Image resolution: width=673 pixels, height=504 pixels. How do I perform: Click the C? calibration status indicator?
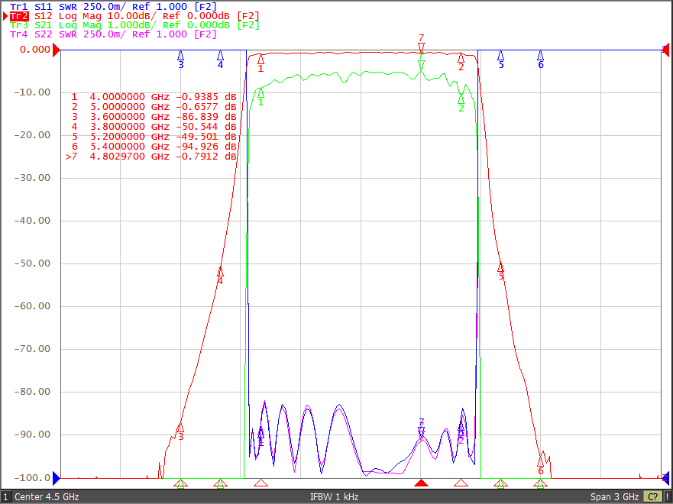652,497
